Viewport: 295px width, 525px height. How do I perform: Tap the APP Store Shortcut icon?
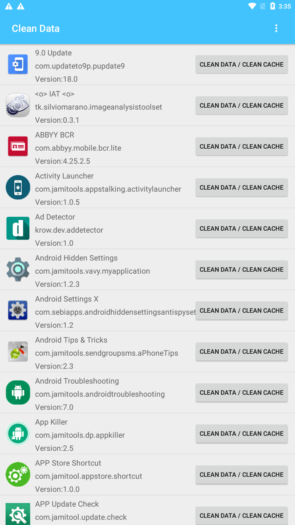point(18,474)
